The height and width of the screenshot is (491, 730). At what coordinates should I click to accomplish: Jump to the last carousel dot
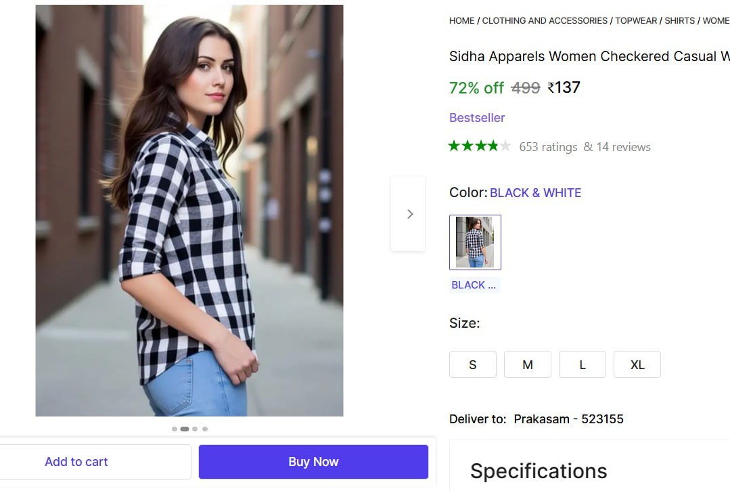coord(205,429)
